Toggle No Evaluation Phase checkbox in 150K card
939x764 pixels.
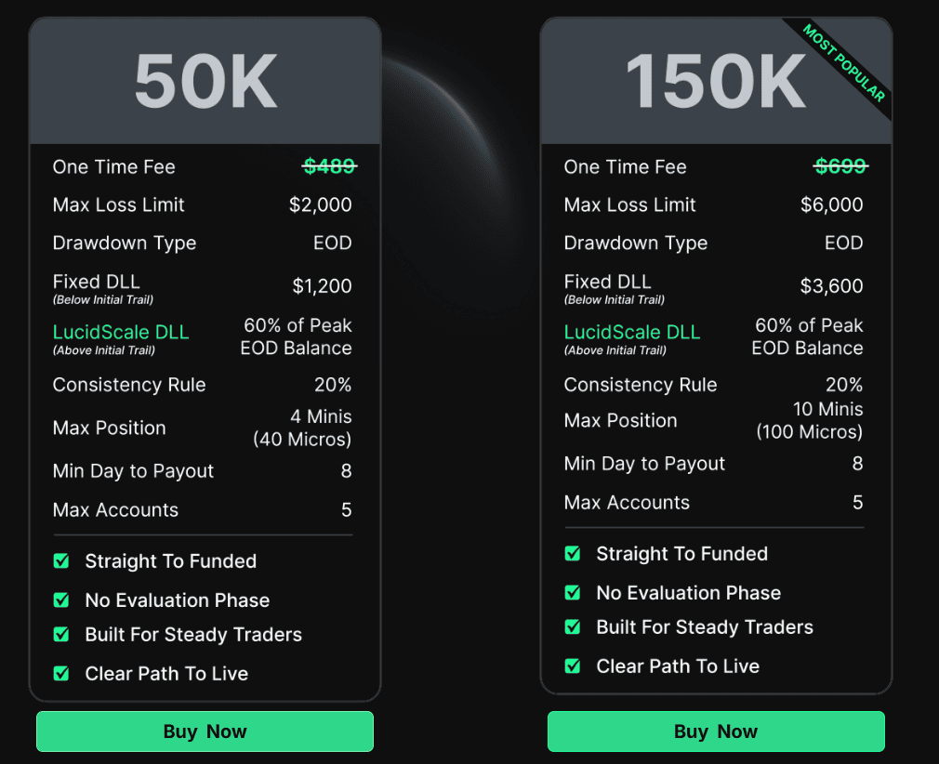[x=573, y=593]
